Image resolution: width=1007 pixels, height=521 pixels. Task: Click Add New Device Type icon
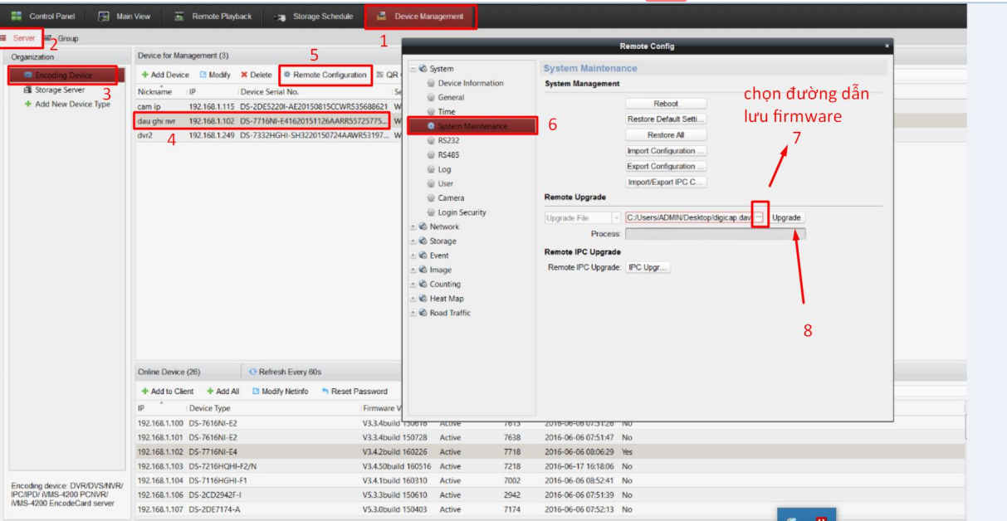click(28, 105)
